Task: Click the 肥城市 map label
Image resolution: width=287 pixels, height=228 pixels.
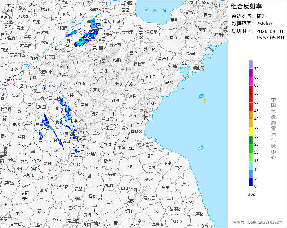Action: 47,72
